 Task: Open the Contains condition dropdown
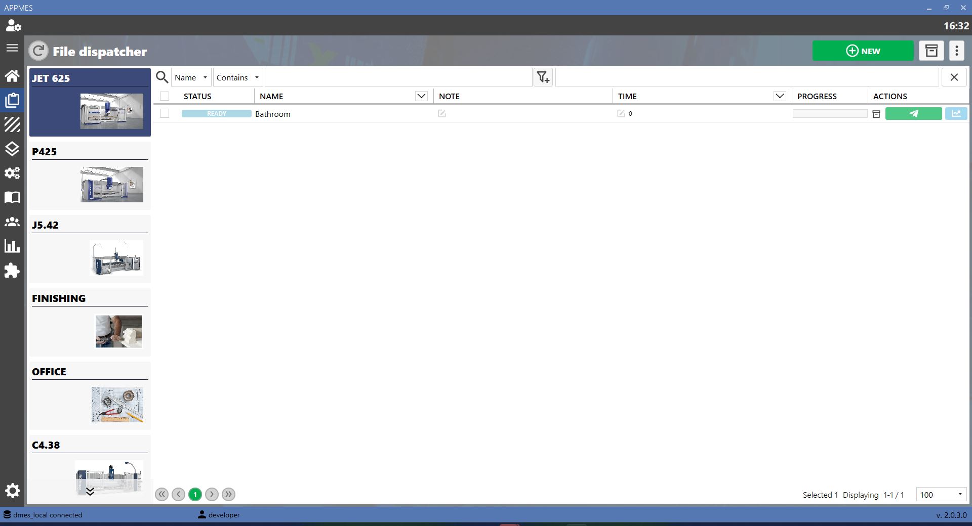[x=238, y=77]
